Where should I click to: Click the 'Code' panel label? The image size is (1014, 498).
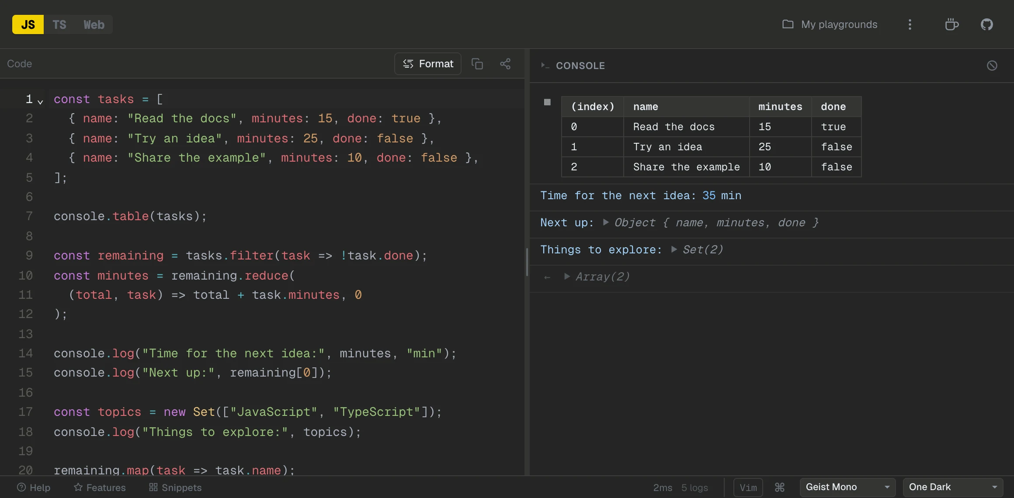[19, 64]
